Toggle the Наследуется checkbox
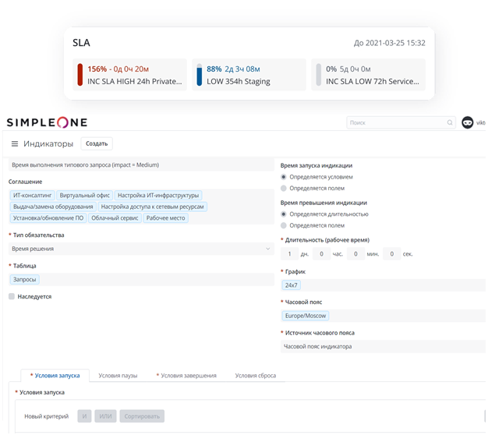This screenshot has height=435, width=488. 12,296
